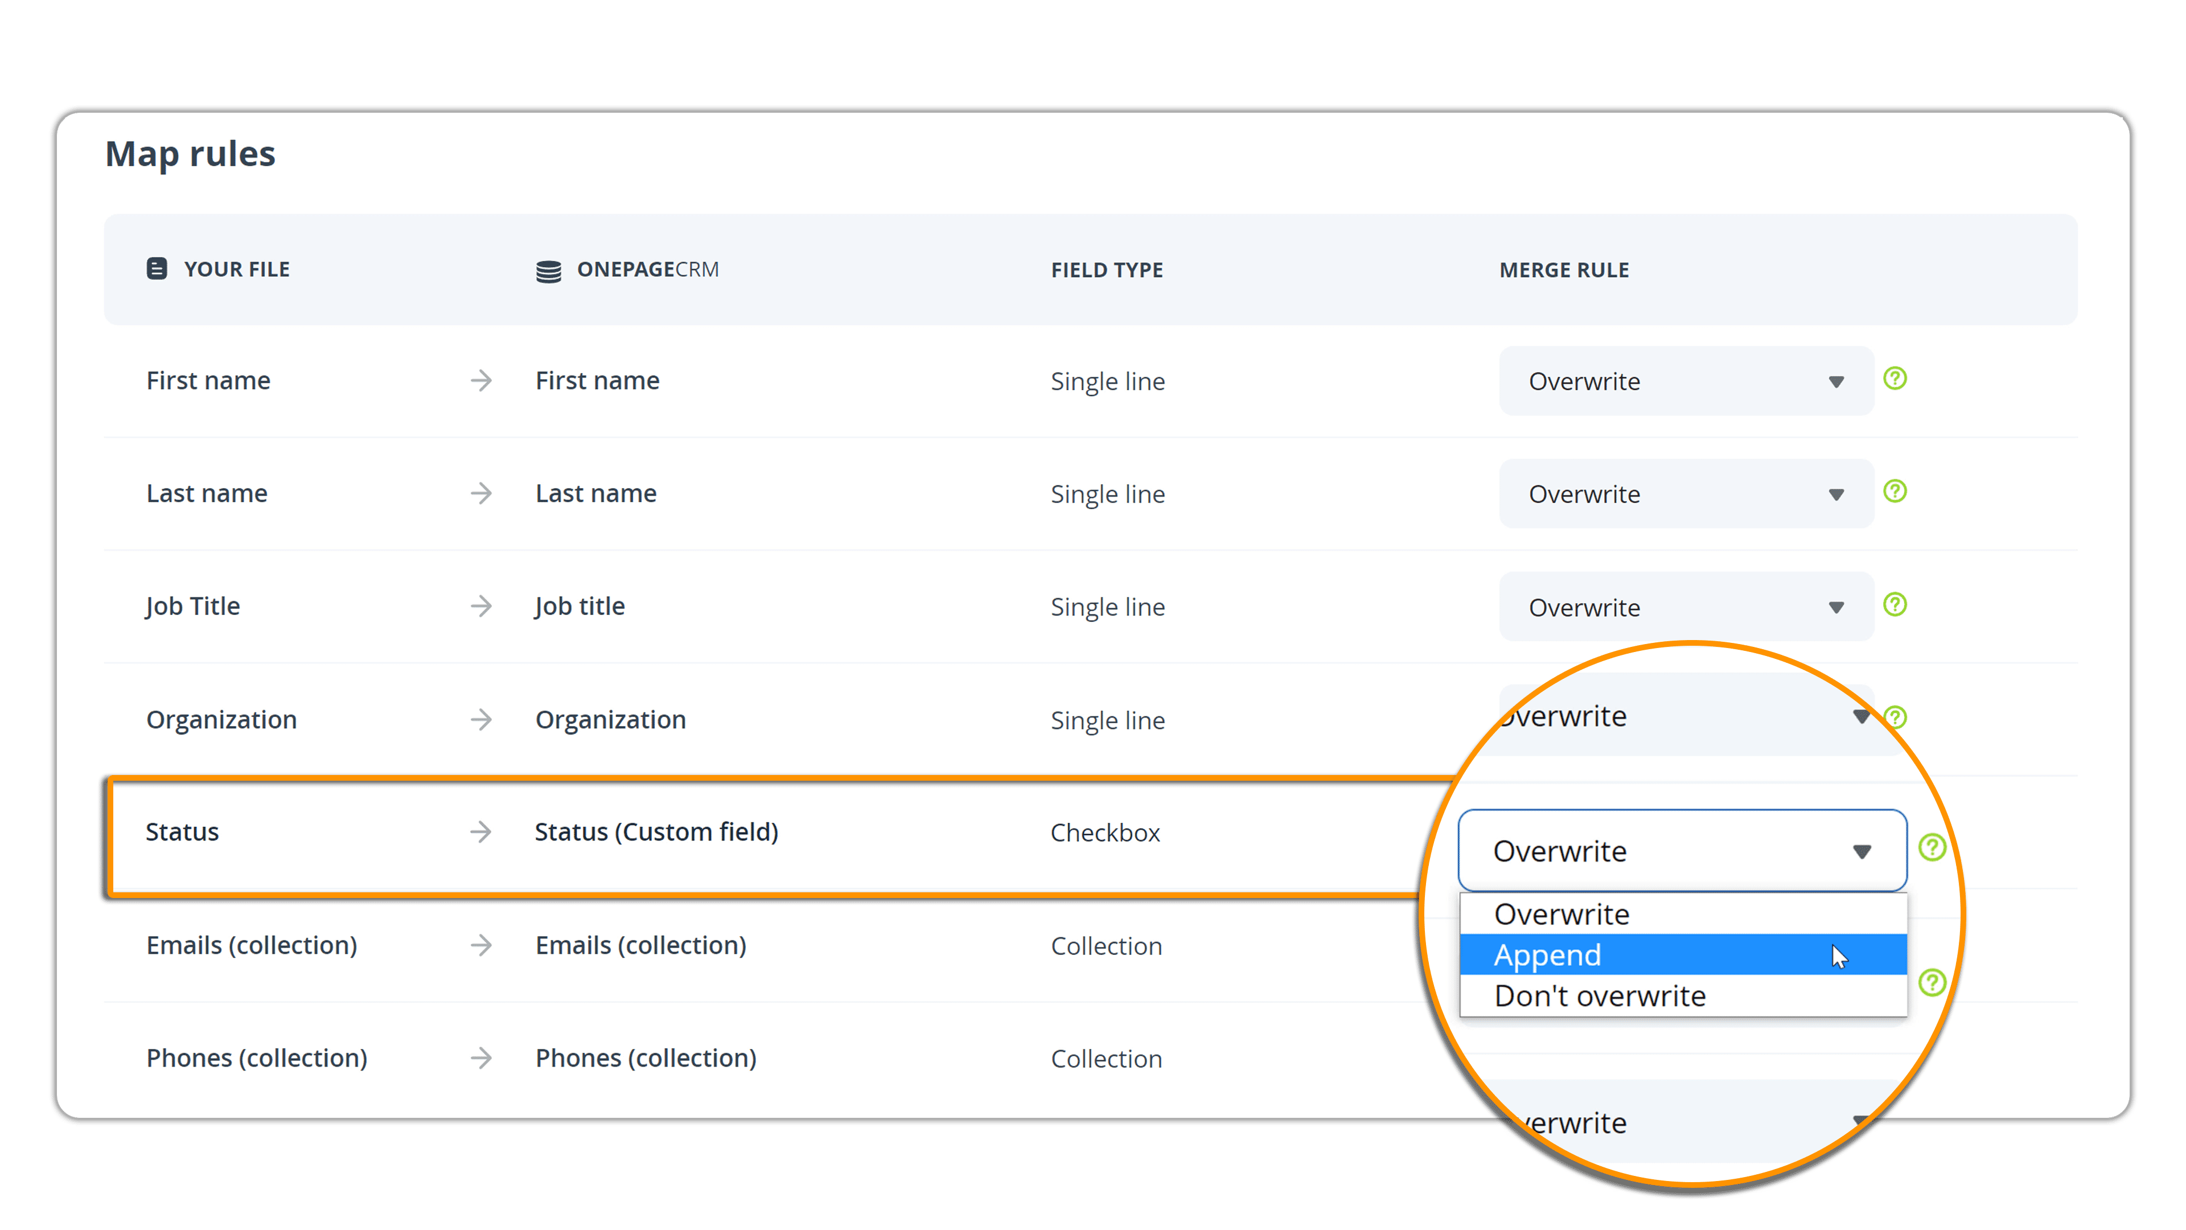Click the help icon next to Last name
The width and height of the screenshot is (2186, 1230).
[1899, 493]
